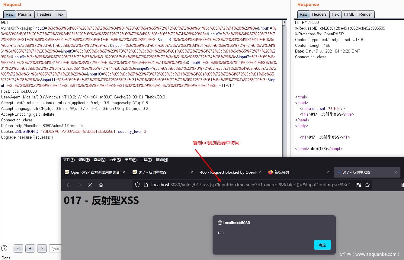The image size is (404, 260).
Task: Open the 历史(S) menu in Firefox
Action: coord(115,160)
